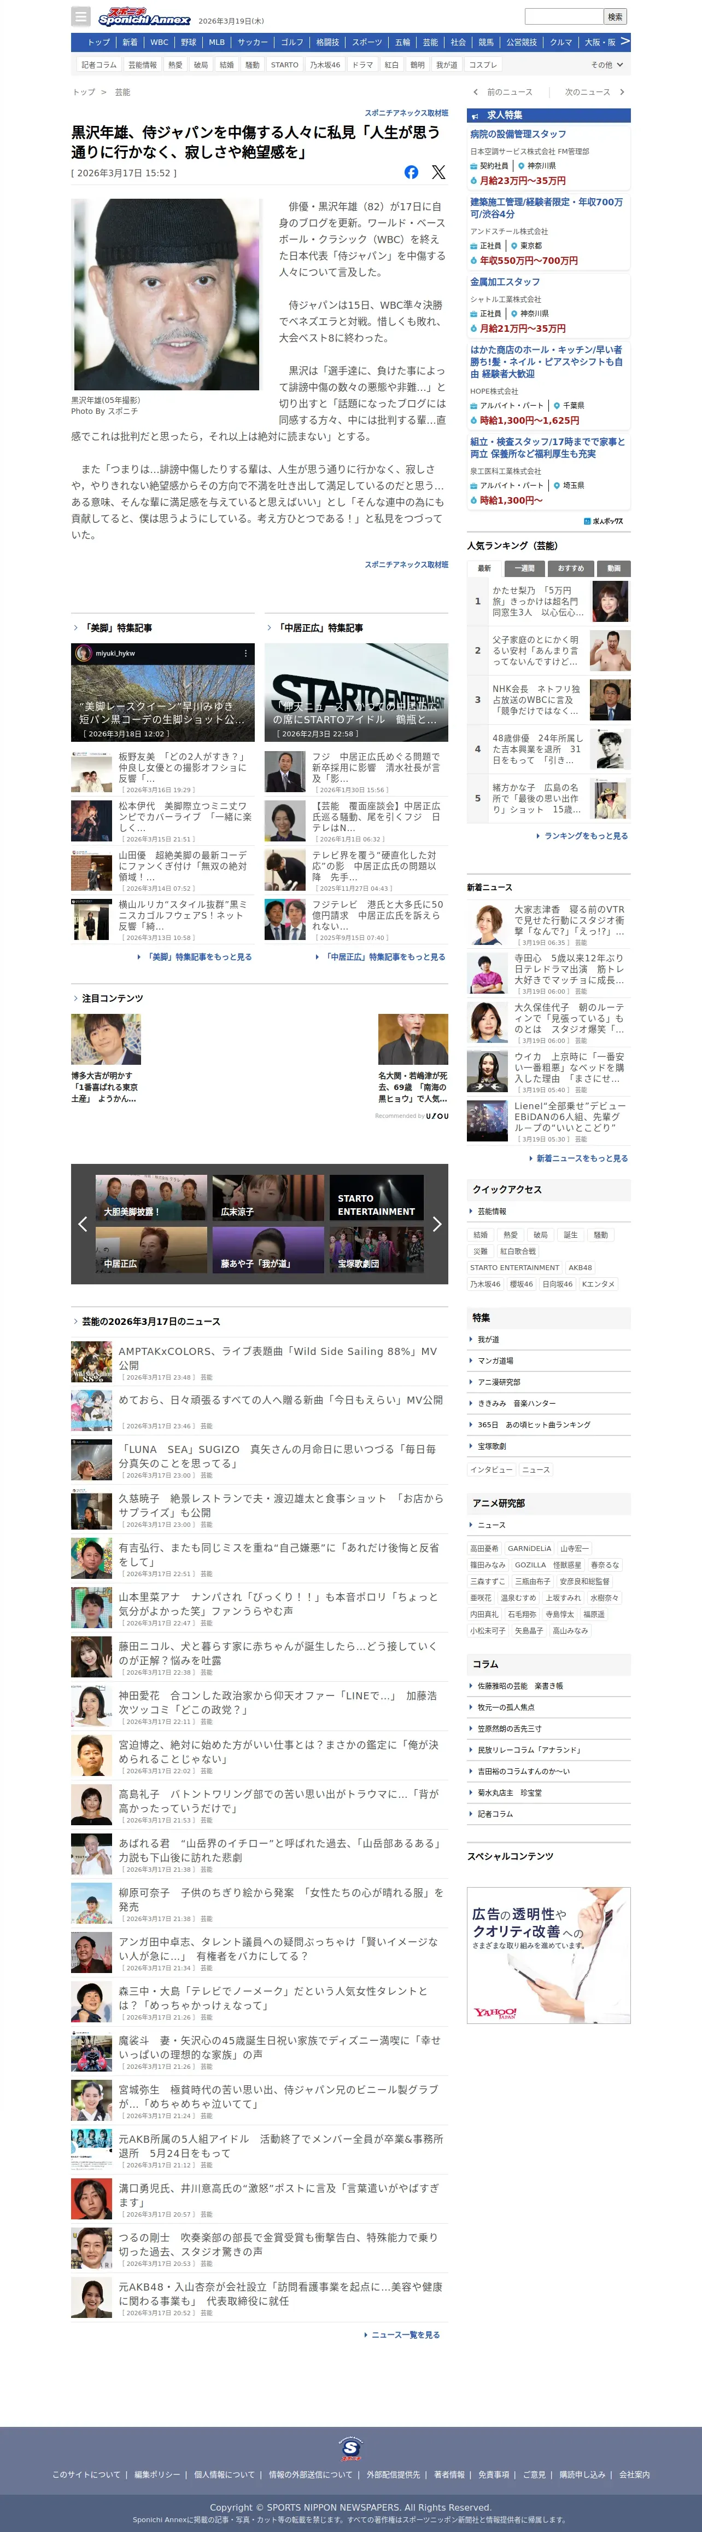Screen dimensions: 702x2532
Task: Open the AMPTAKxCOLORS 「Wild Side Sailing 88%」 news item
Action: (259, 1362)
